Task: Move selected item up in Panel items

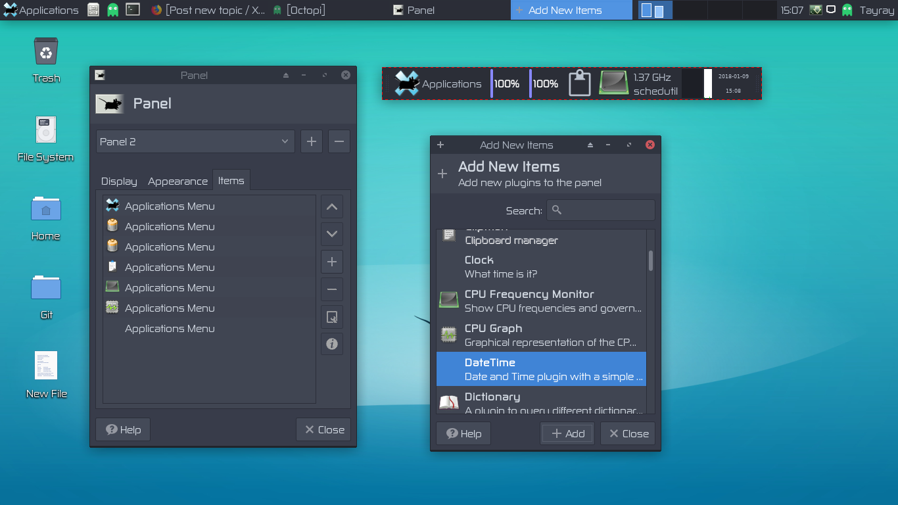Action: pos(332,206)
